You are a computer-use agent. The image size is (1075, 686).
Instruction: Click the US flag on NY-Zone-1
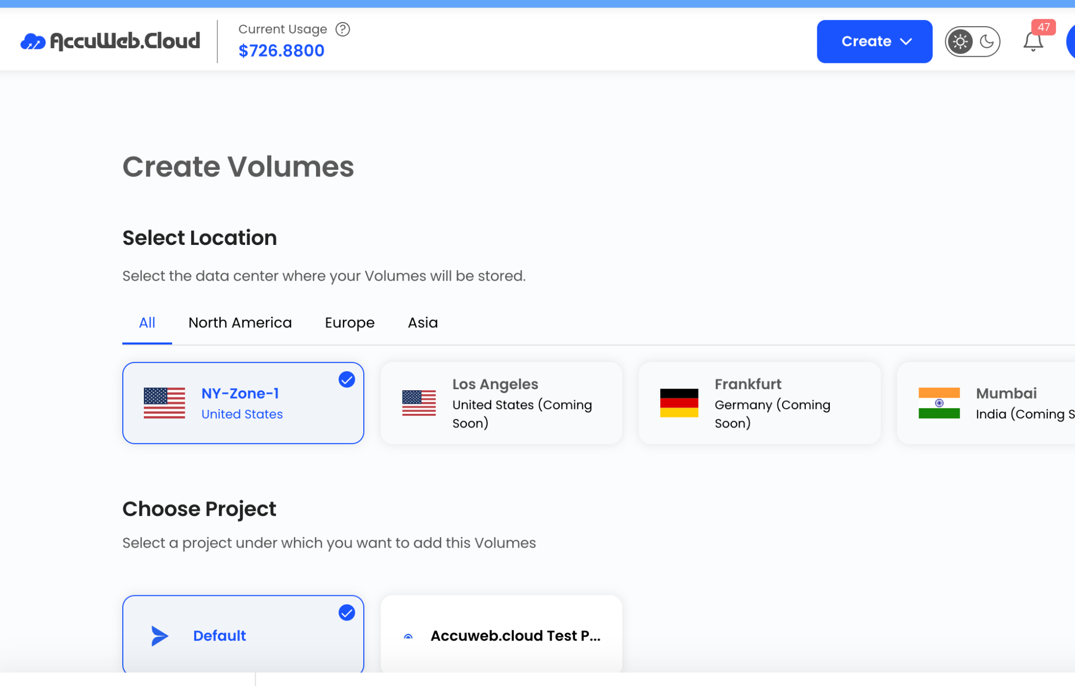pyautogui.click(x=164, y=403)
